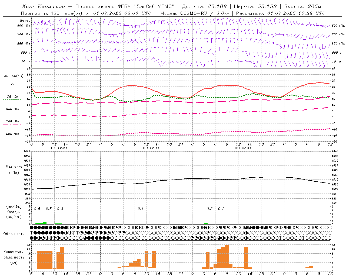Click "Прогноз на 120 часа(ов)" forecast line
The height and width of the screenshot is (276, 346).
[52, 13]
